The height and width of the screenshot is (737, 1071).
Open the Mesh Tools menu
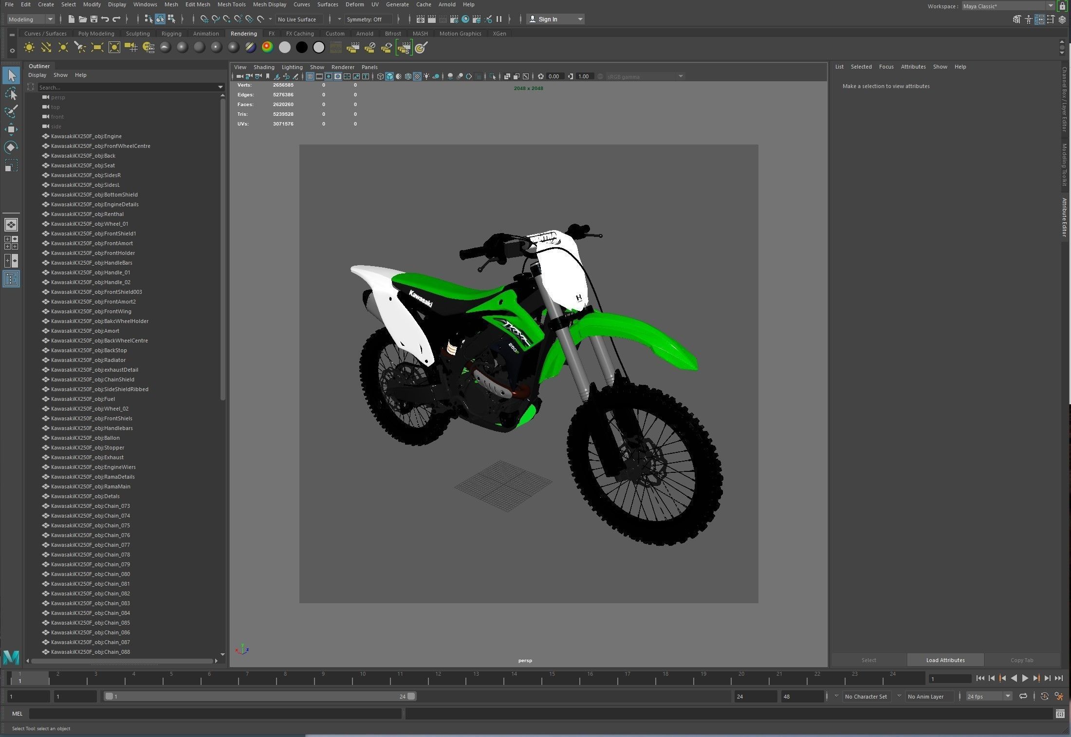pos(231,4)
